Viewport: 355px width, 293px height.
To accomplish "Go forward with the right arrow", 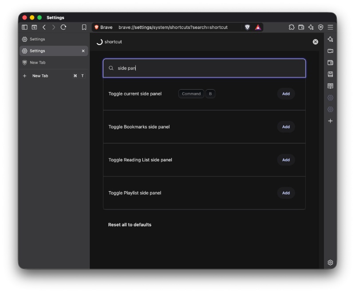I will [54, 27].
